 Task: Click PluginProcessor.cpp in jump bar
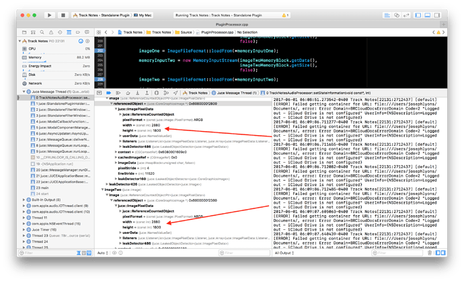(x=215, y=32)
